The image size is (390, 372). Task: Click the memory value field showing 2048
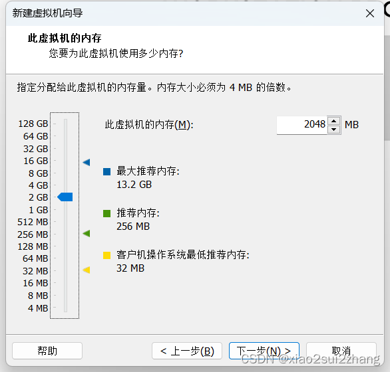point(301,125)
